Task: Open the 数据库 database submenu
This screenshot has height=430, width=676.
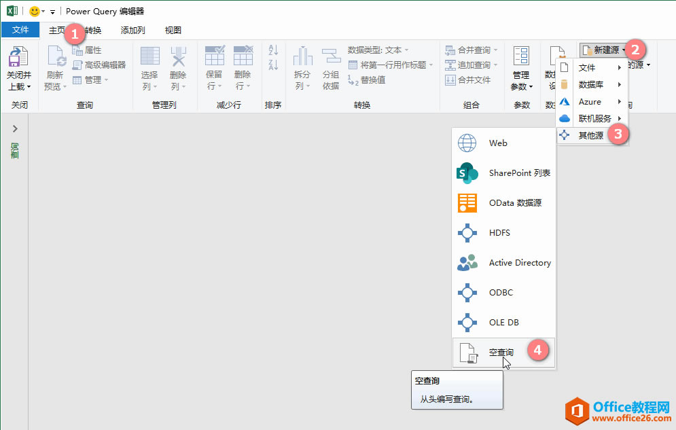Action: (x=592, y=84)
